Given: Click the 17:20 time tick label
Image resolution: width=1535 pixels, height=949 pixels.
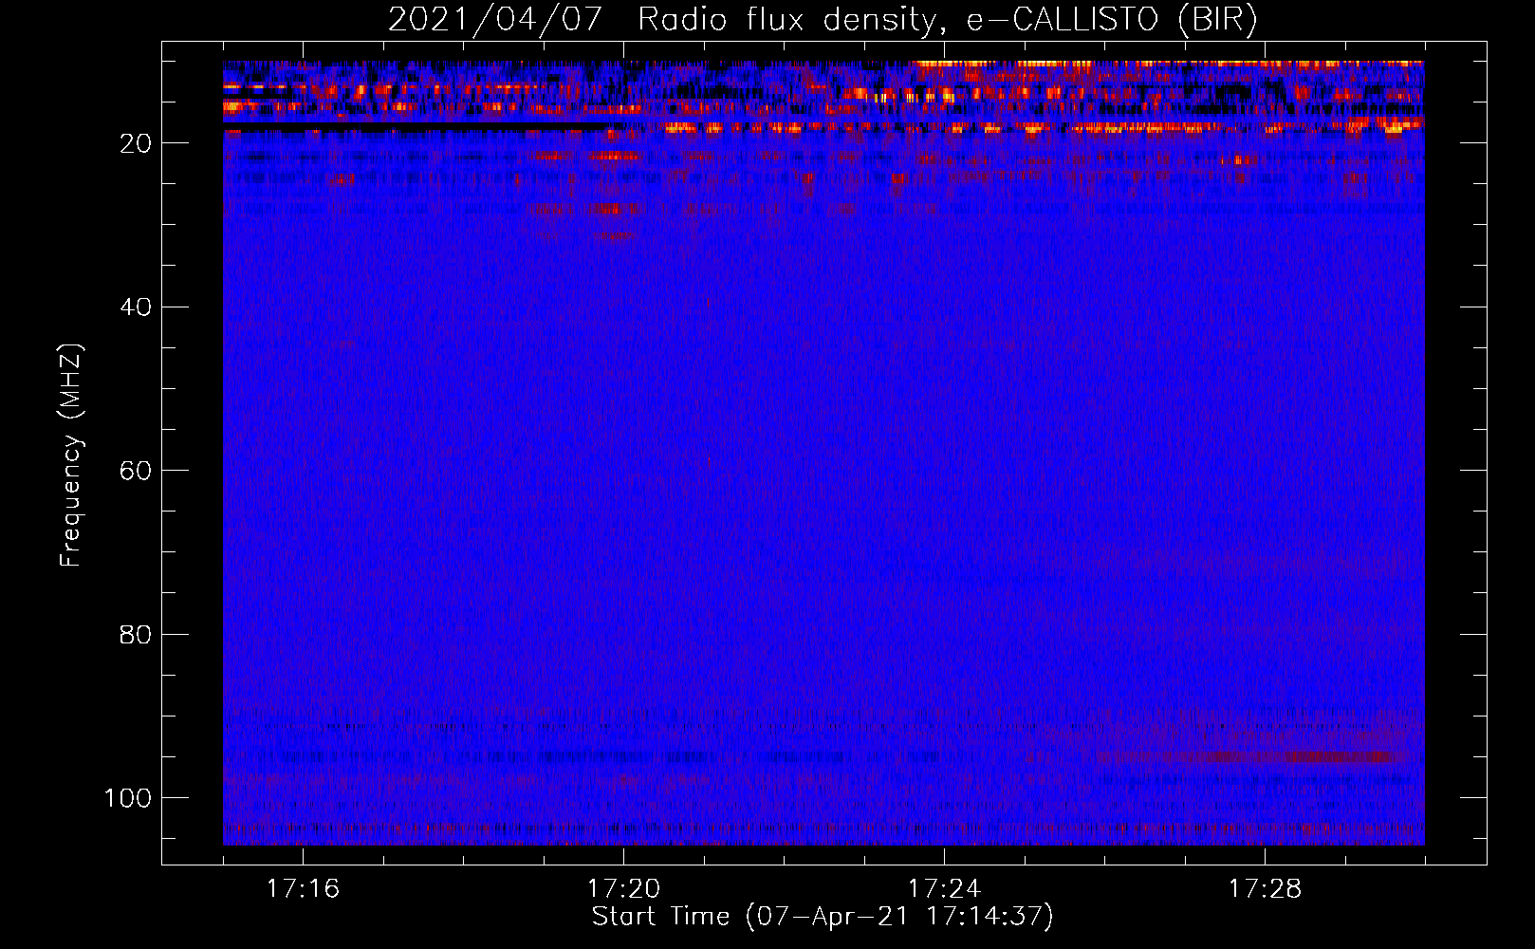Looking at the screenshot, I should [623, 888].
